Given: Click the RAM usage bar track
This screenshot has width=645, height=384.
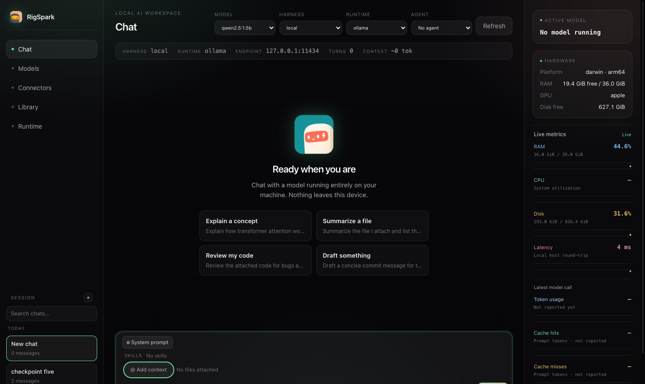Looking at the screenshot, I should (x=582, y=166).
